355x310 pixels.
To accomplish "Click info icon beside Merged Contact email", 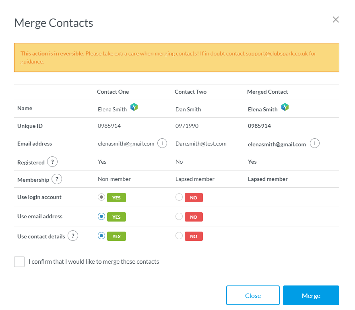I will pos(315,143).
